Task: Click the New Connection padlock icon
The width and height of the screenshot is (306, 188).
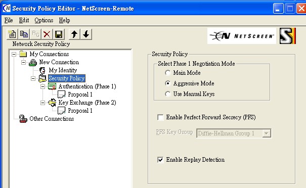Action: [x=33, y=62]
